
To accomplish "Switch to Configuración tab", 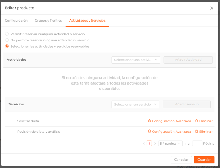I will (x=16, y=21).
